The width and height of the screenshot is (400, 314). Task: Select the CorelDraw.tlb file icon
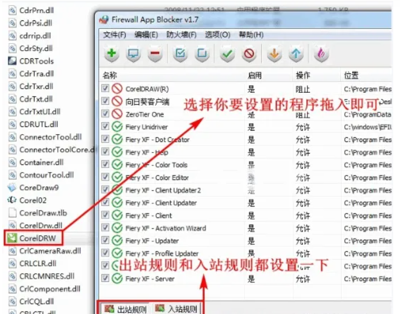[12, 213]
